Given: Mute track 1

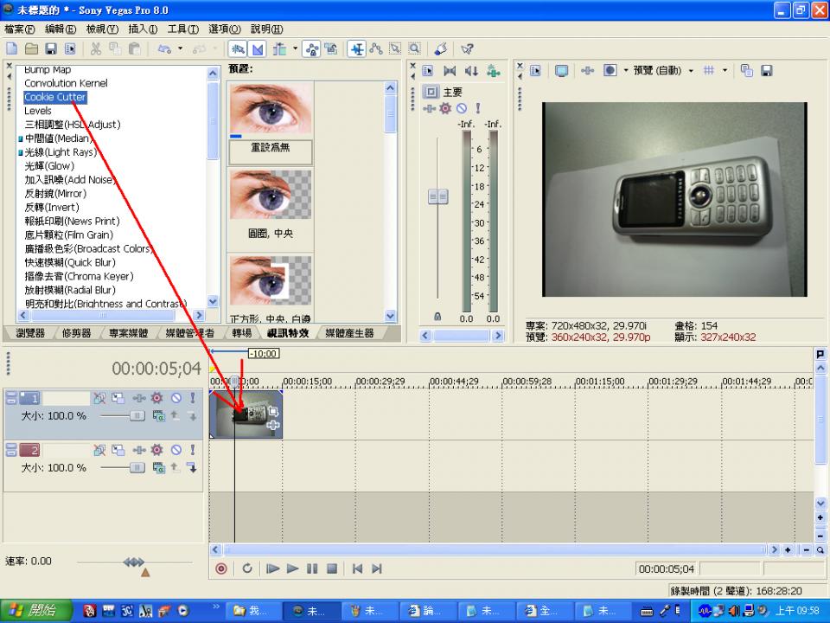Looking at the screenshot, I should (x=176, y=398).
